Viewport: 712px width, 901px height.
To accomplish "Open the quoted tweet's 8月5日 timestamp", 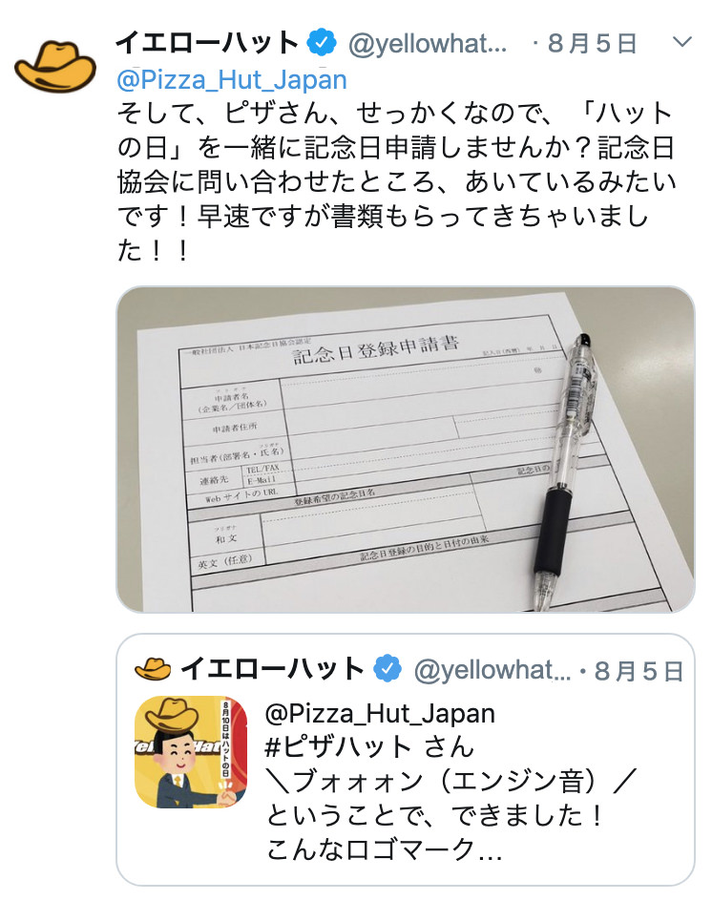I will click(639, 671).
